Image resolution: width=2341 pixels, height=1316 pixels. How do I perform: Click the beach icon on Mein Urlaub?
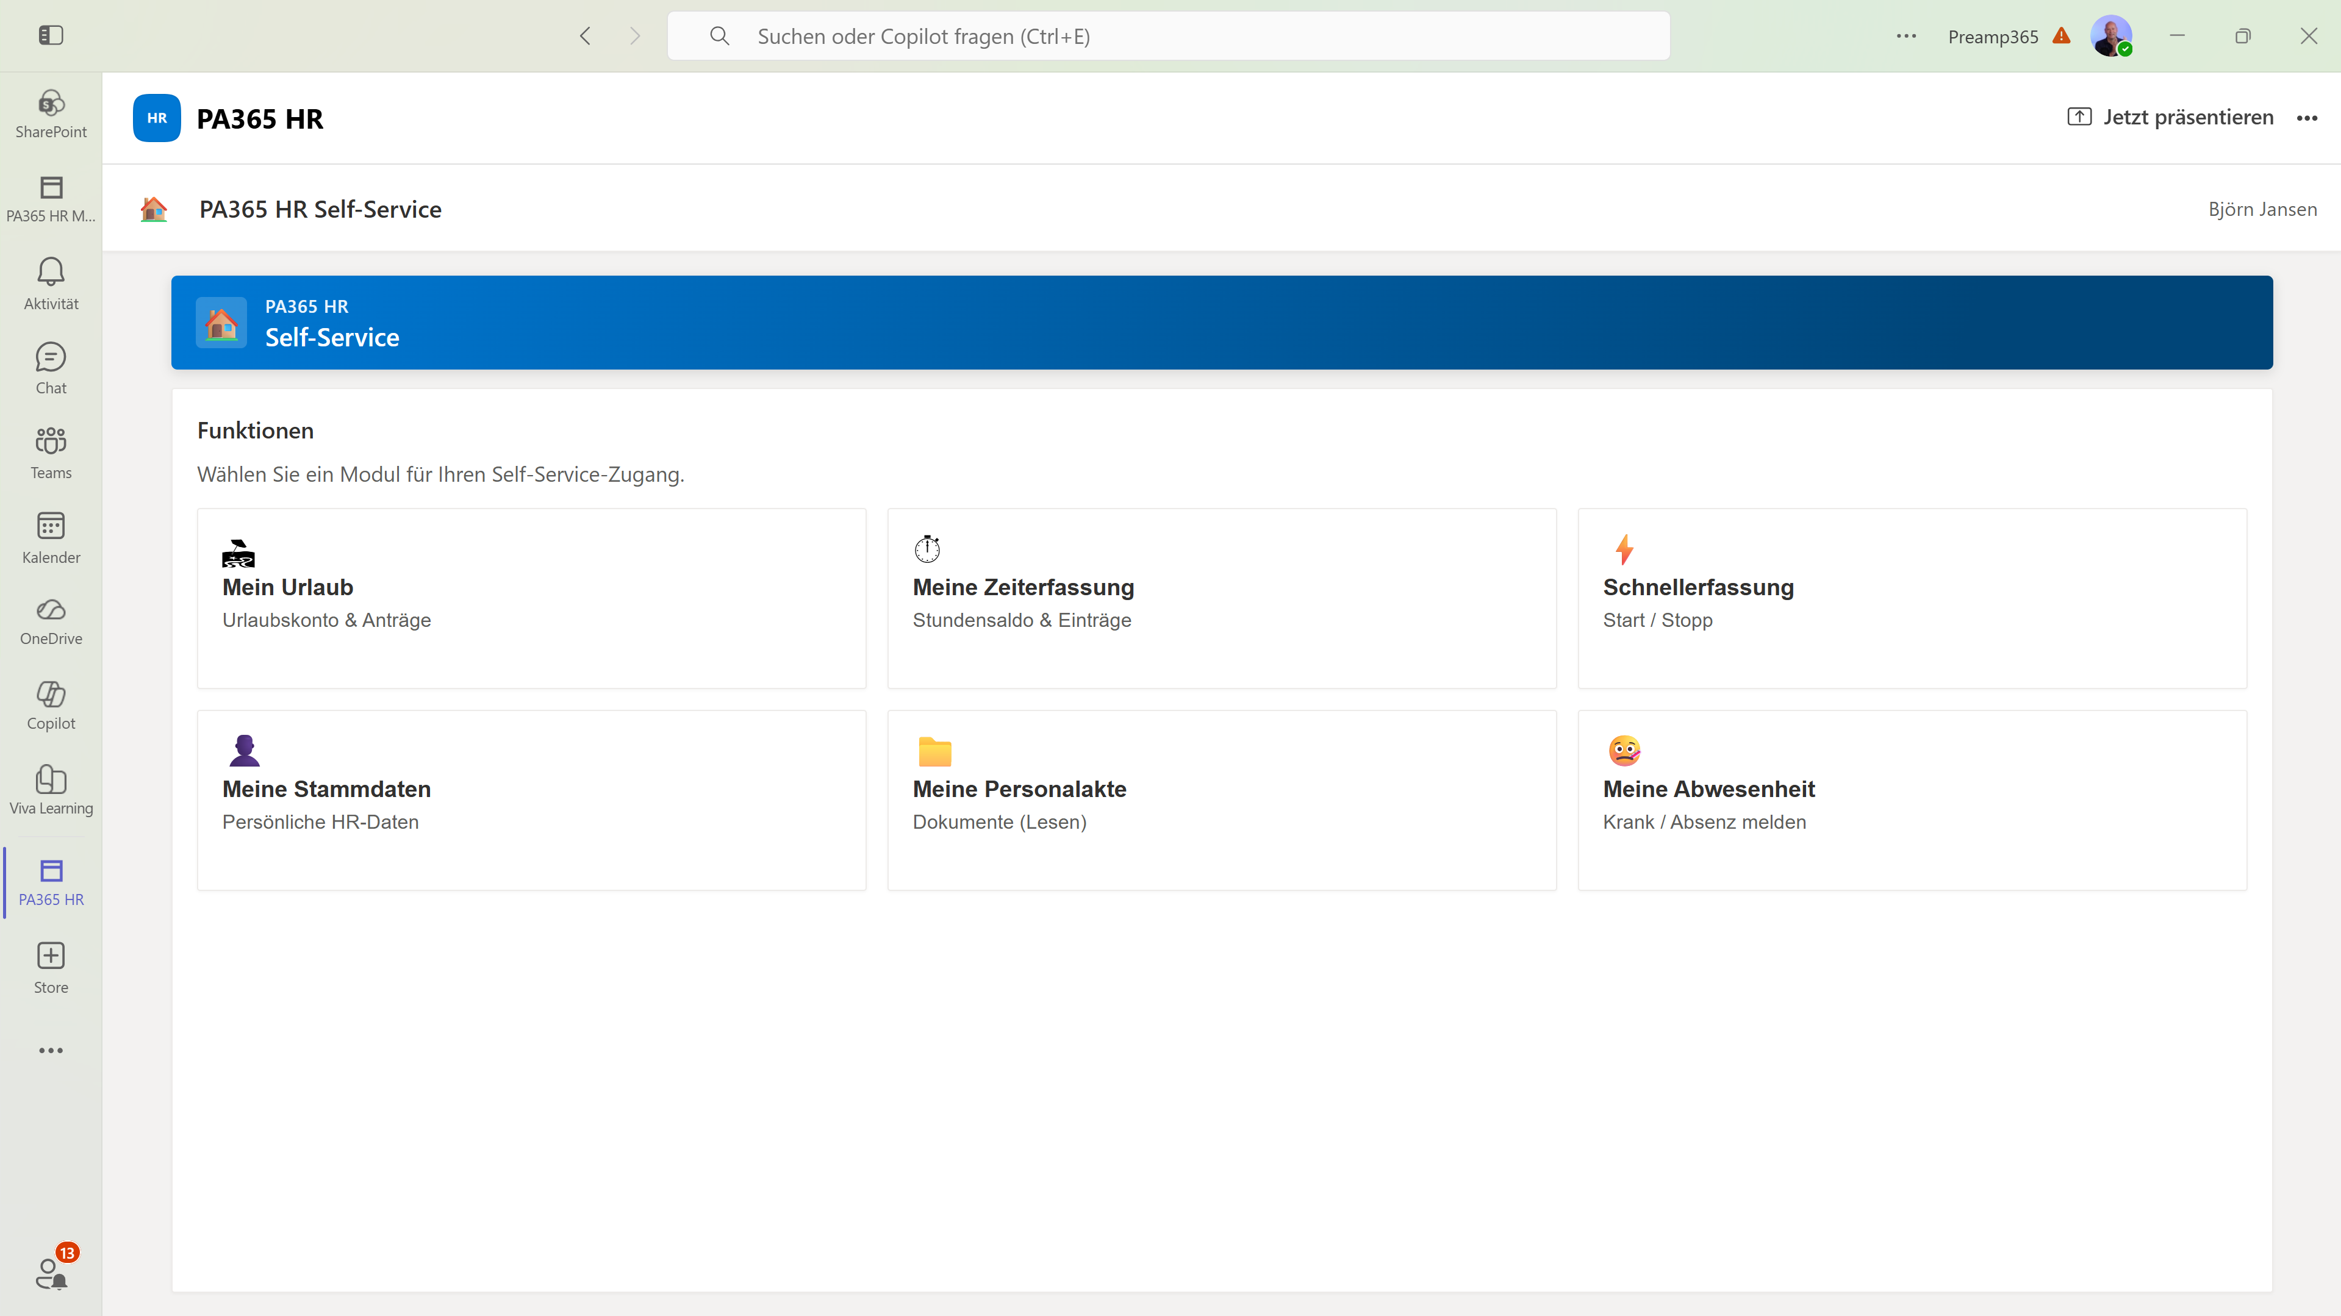[238, 553]
